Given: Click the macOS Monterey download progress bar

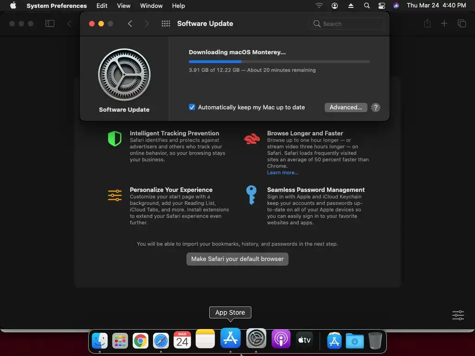Looking at the screenshot, I should pyautogui.click(x=279, y=62).
